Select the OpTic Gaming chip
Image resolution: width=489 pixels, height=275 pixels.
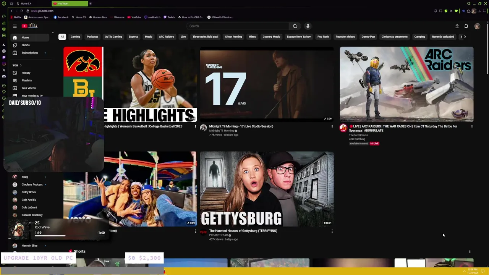coord(113,37)
